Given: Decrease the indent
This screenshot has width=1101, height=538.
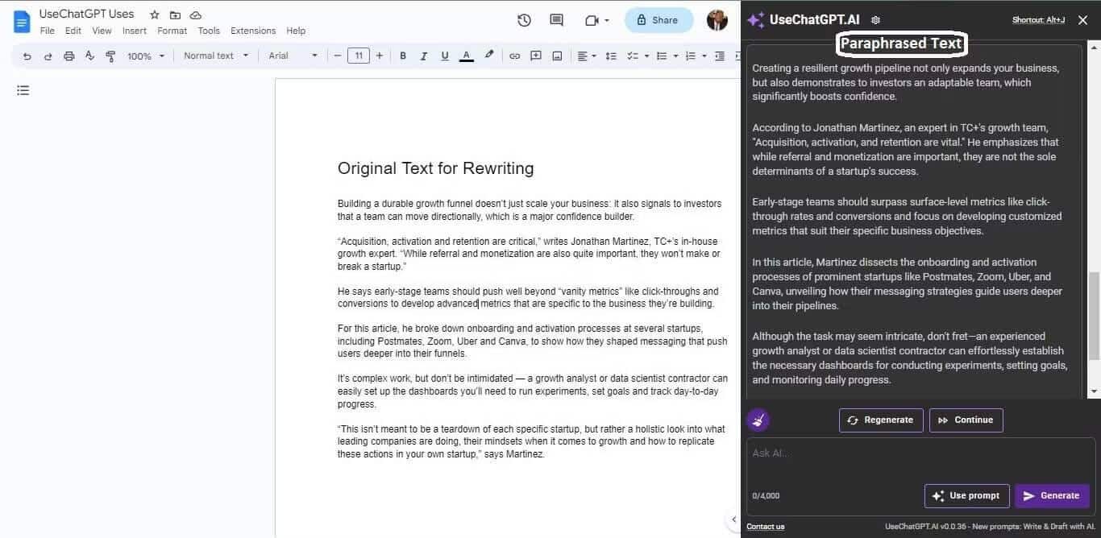Looking at the screenshot, I should [719, 56].
